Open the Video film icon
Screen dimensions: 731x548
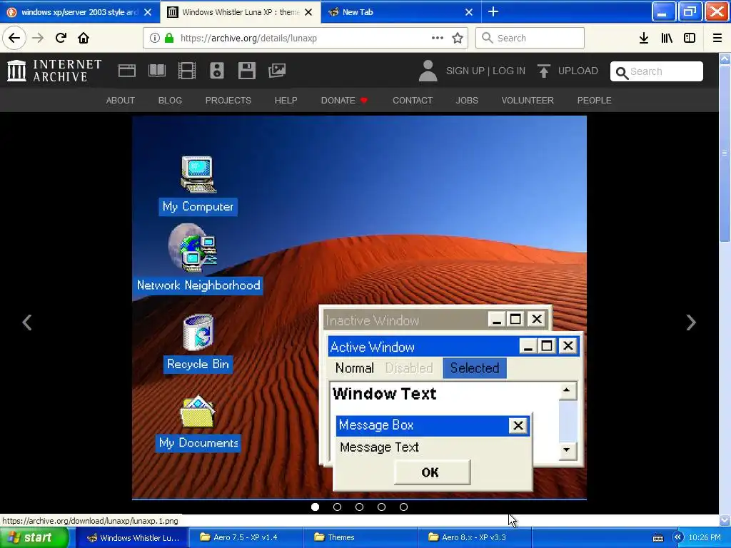click(186, 71)
